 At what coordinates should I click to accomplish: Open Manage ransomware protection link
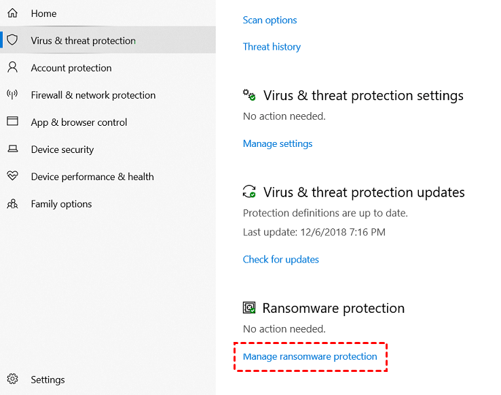pos(310,356)
